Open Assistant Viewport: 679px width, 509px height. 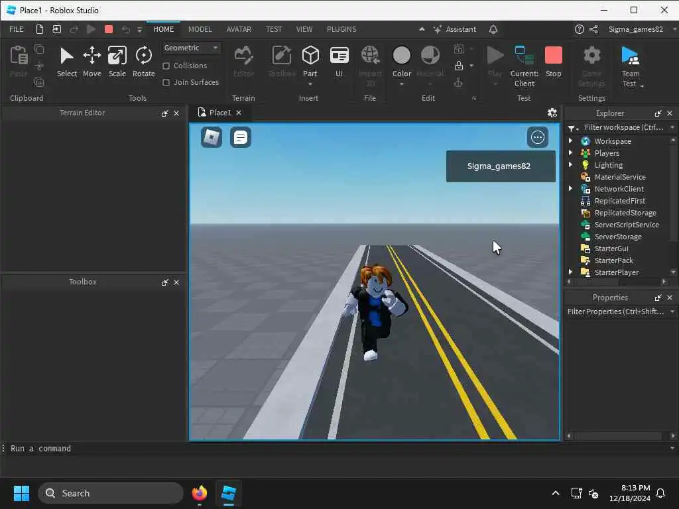click(455, 29)
